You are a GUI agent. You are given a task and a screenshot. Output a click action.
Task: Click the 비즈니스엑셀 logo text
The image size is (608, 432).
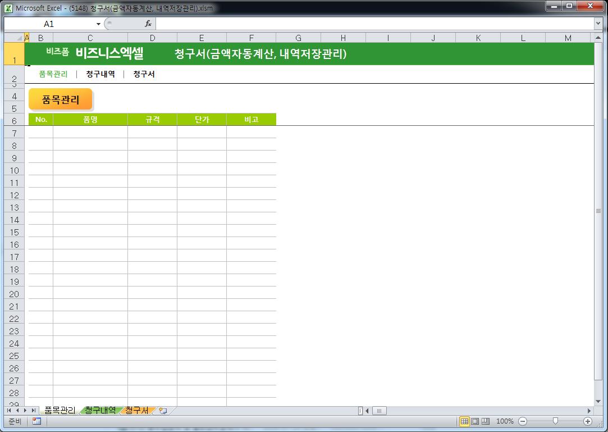coord(109,53)
